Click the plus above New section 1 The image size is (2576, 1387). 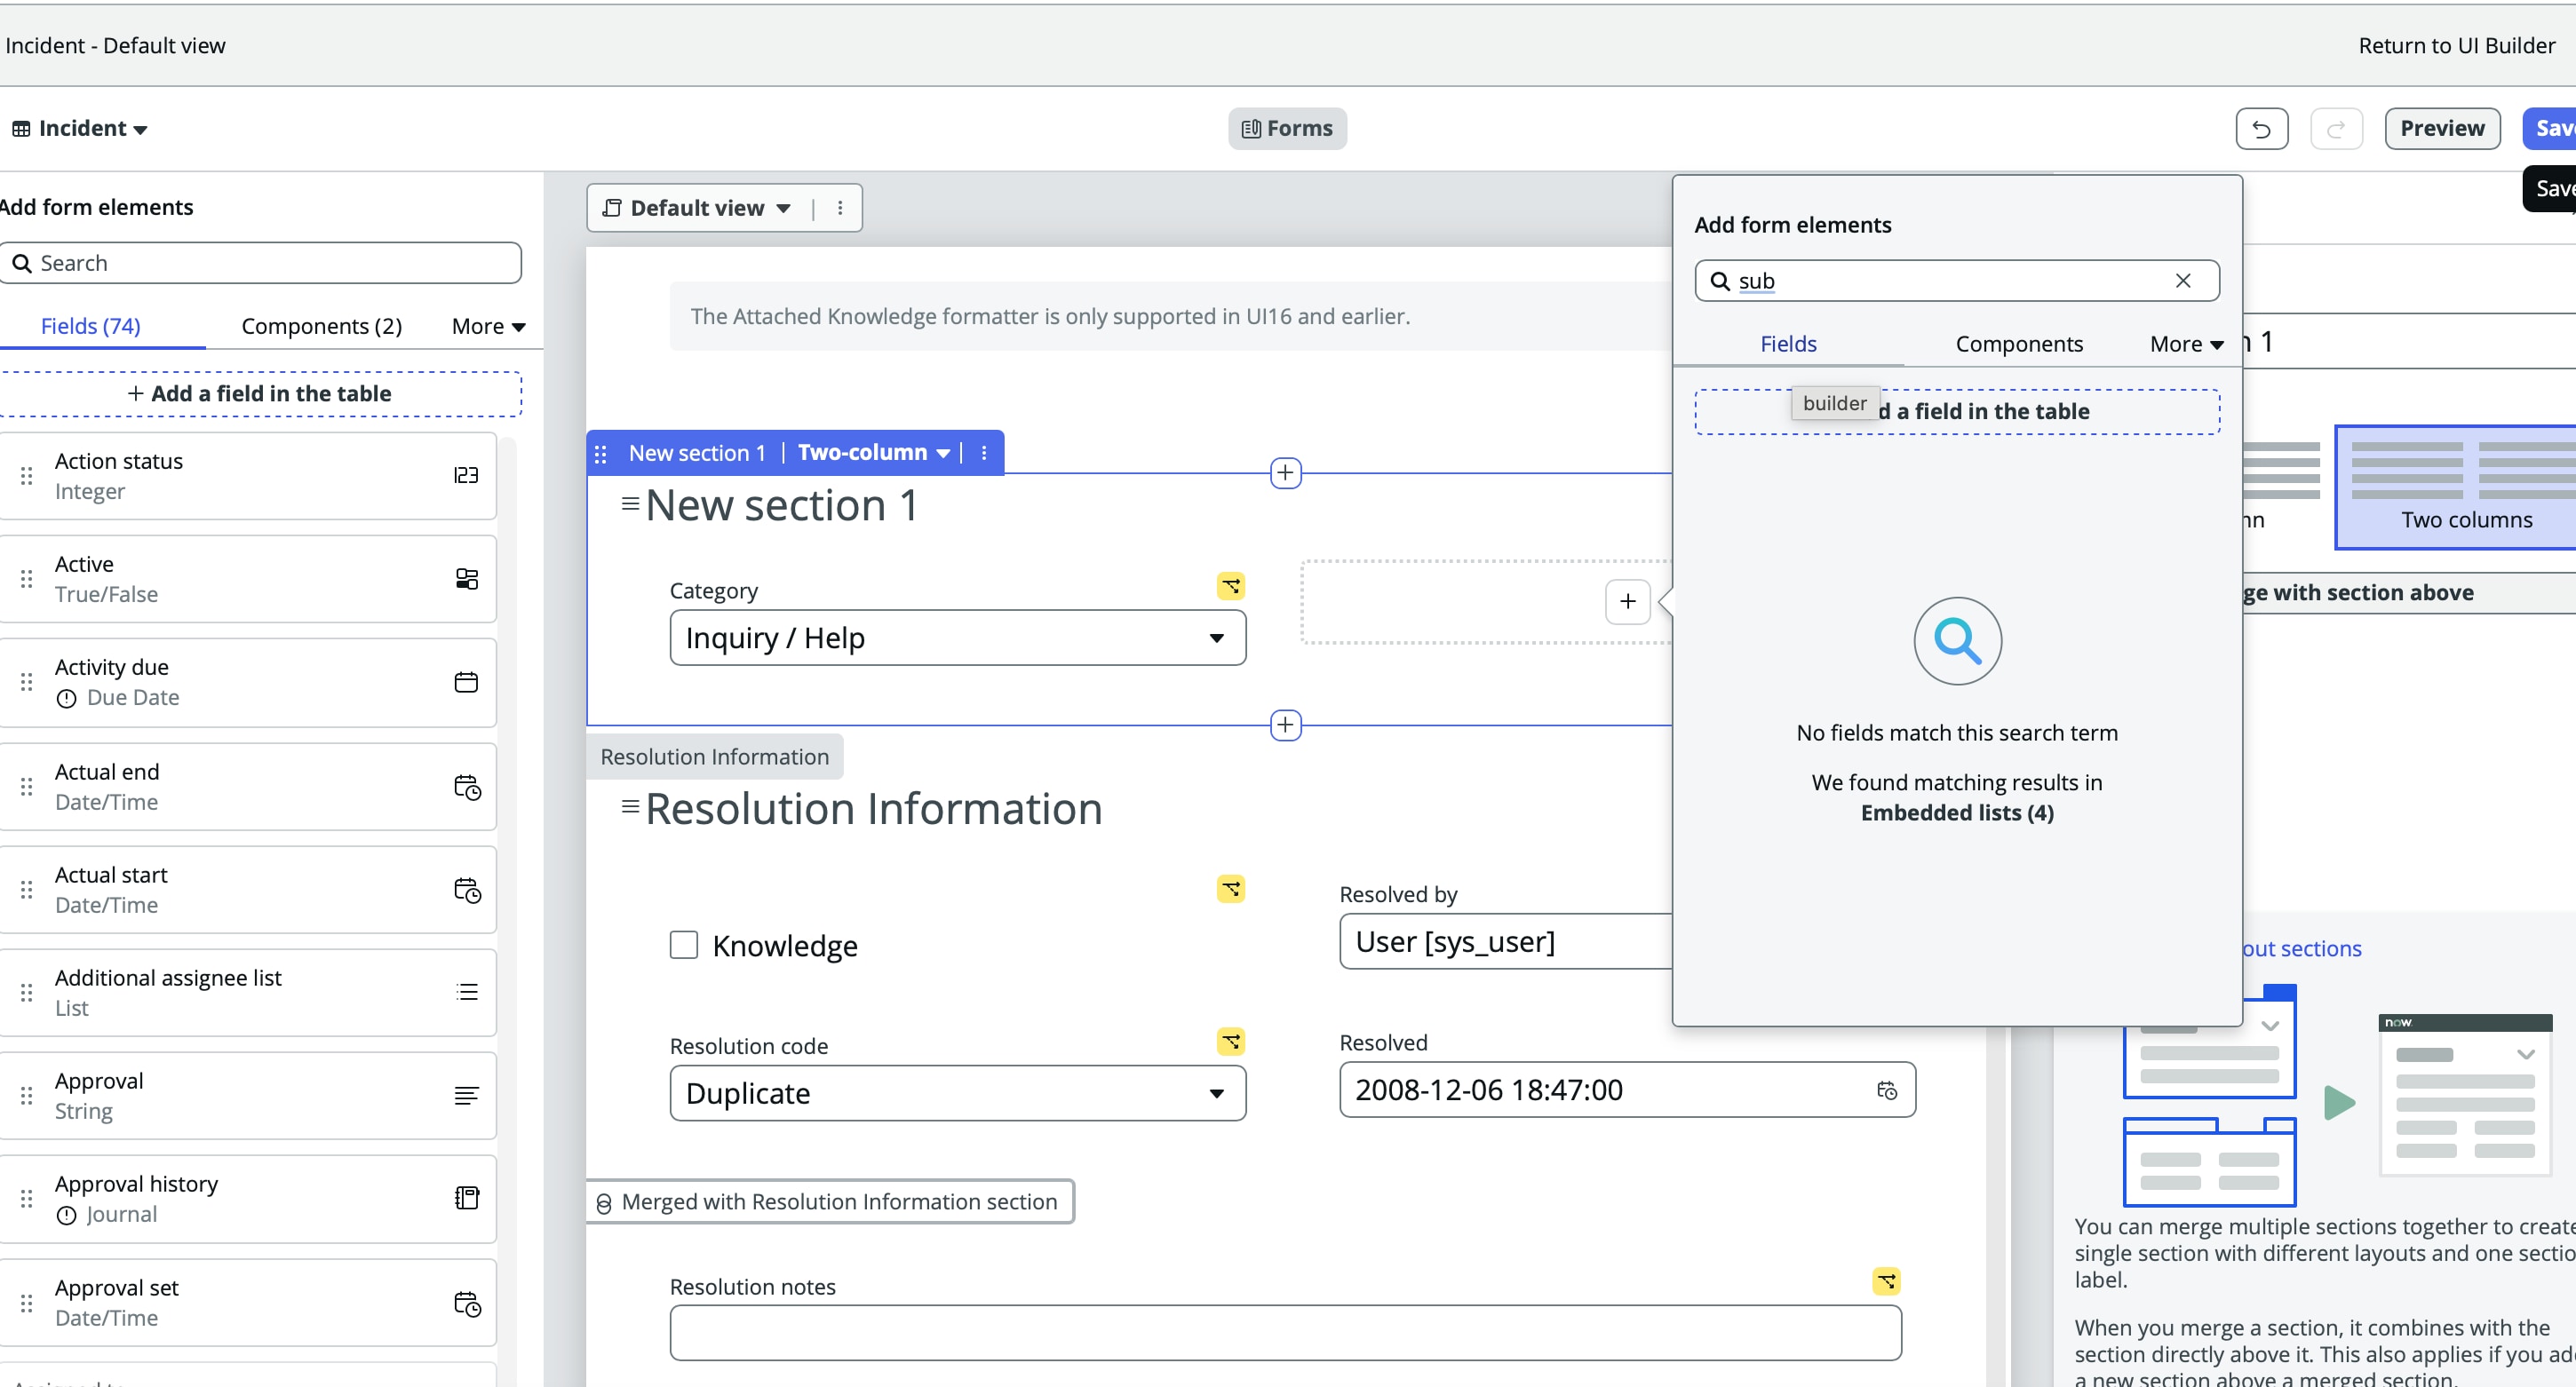point(1285,472)
